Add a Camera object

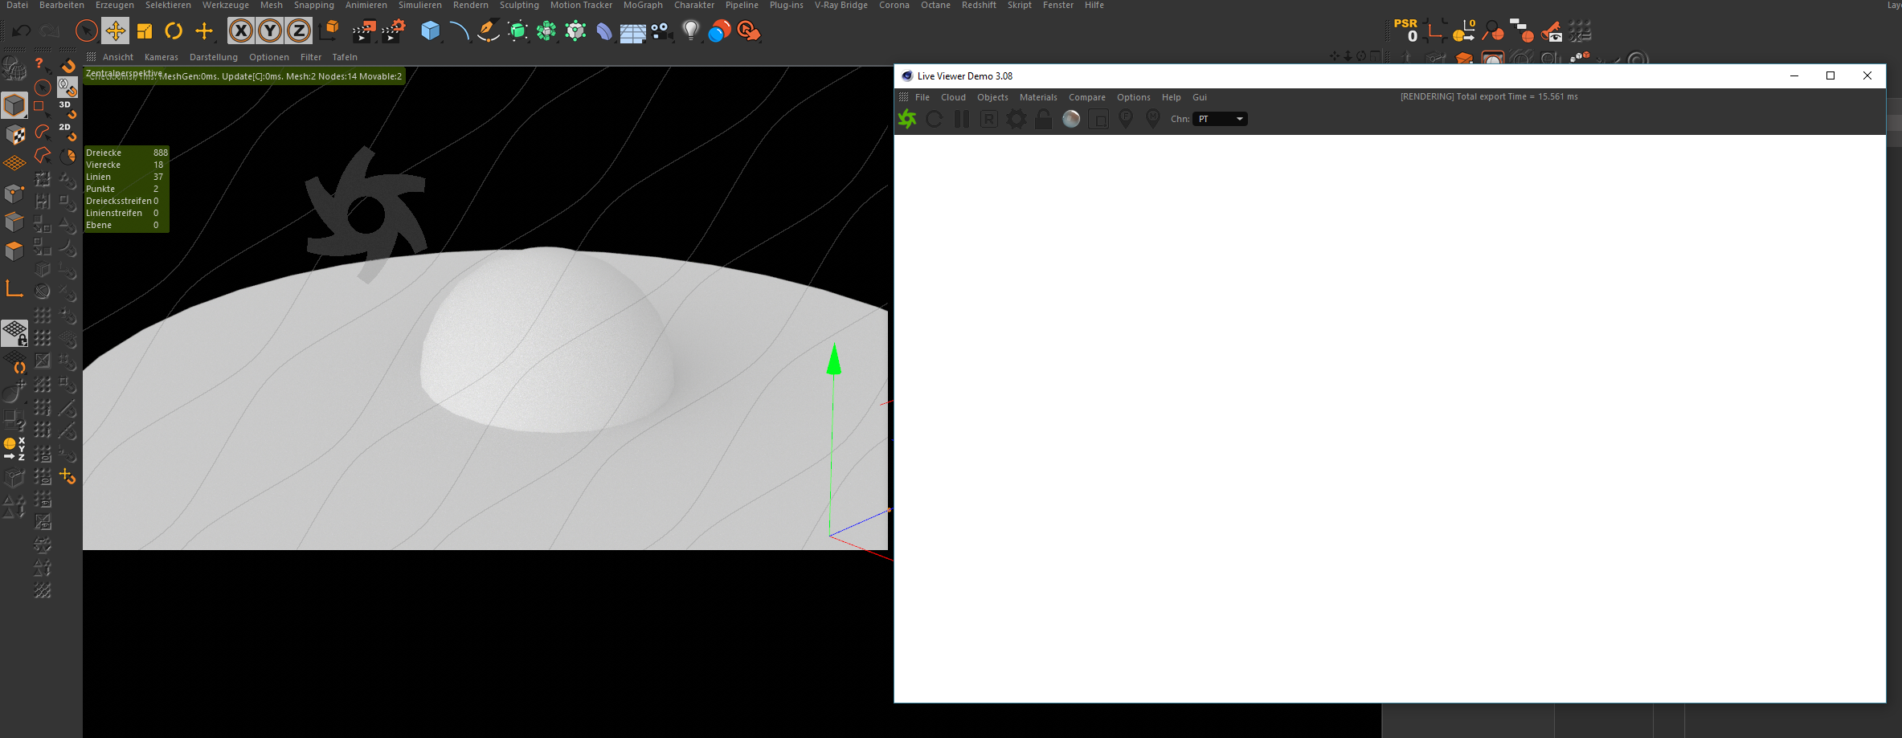[x=661, y=31]
